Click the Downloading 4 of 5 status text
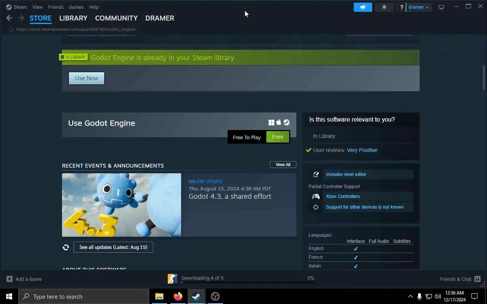This screenshot has height=304, width=487. coord(202,278)
